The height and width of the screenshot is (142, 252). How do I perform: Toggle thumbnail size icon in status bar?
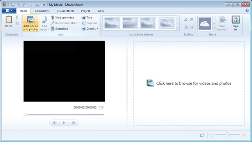click(x=202, y=135)
